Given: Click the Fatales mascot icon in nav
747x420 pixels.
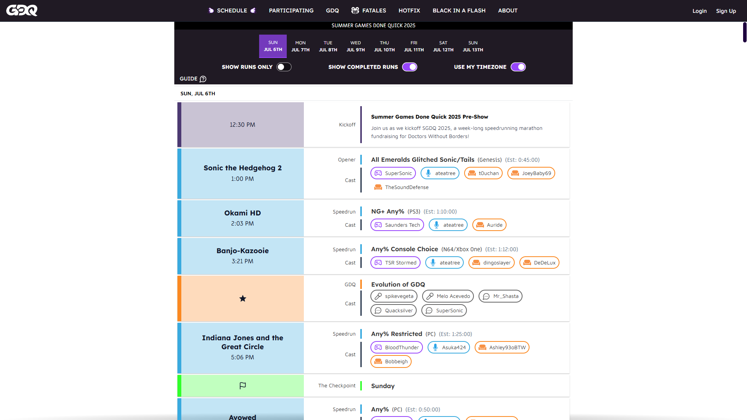Looking at the screenshot, I should (355, 10).
